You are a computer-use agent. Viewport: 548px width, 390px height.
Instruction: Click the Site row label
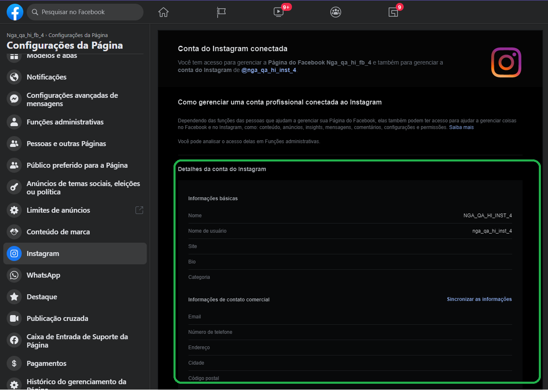pos(192,246)
